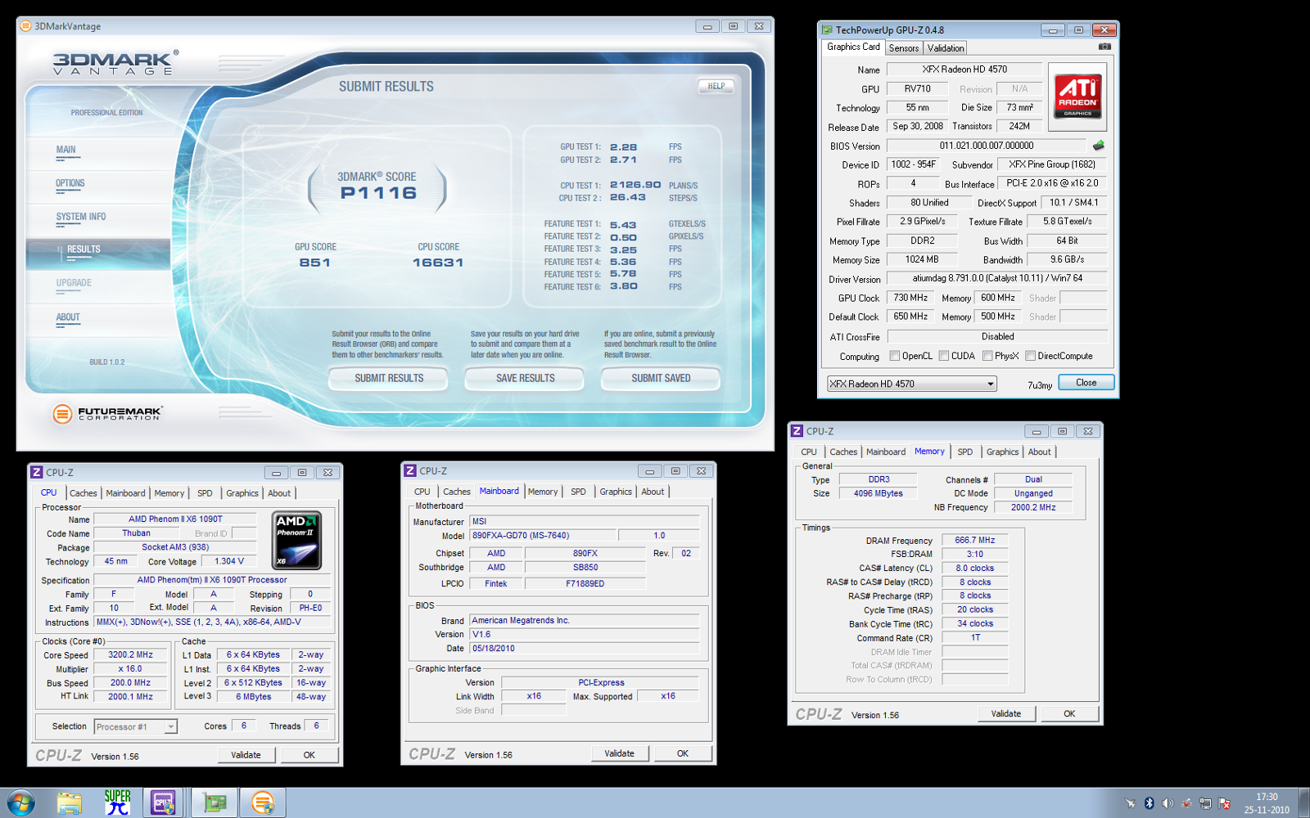This screenshot has width=1310, height=818.
Task: Open Caches tab in the CPU-Z Memory window
Action: pos(843,452)
